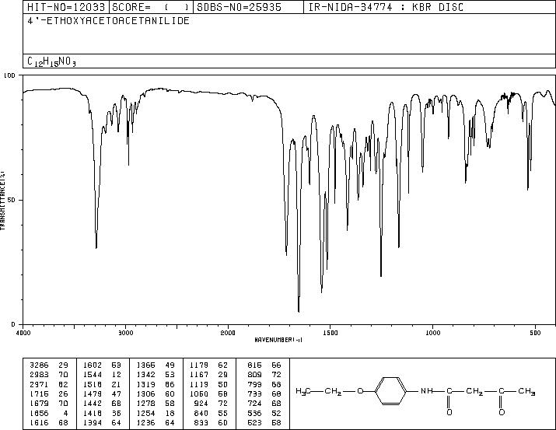Select peak table entry 840
556x430 pixels.
(201, 413)
